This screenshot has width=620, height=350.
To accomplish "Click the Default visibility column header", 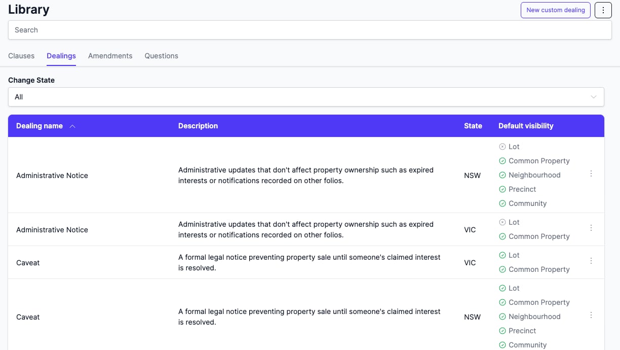I will (526, 126).
